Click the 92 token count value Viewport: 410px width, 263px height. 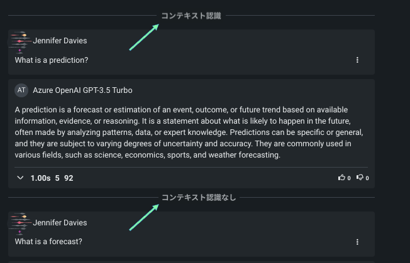[69, 178]
